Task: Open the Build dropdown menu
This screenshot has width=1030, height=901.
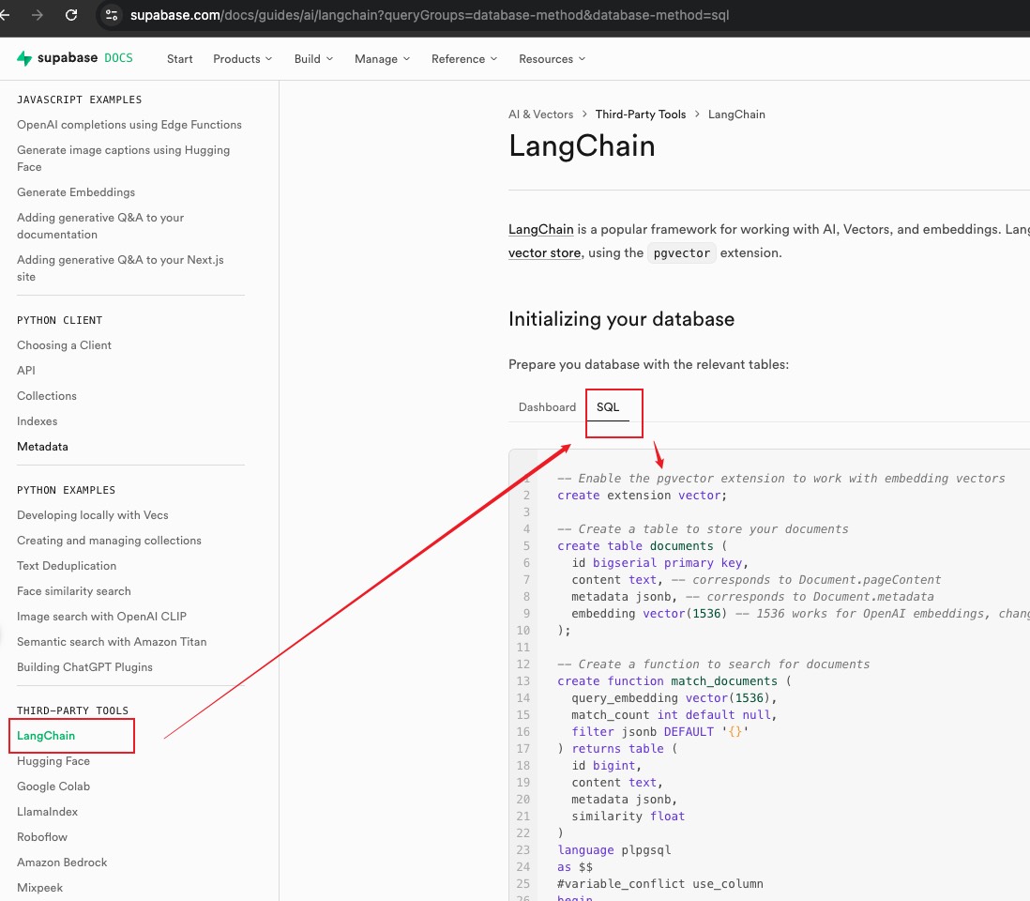Action: [313, 59]
